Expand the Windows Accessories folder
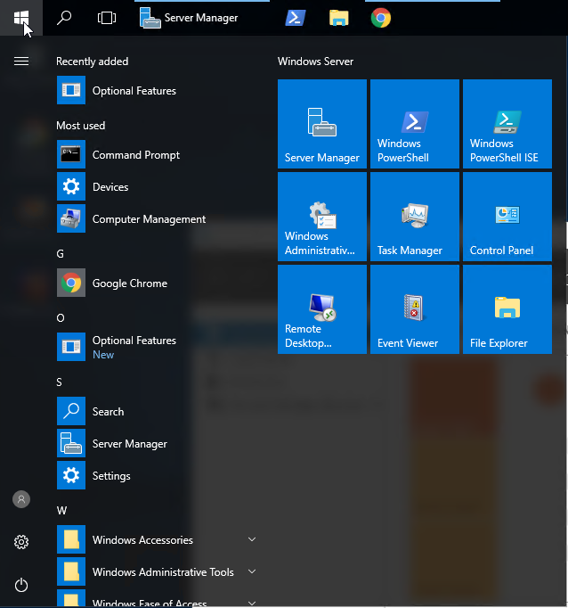This screenshot has height=608, width=568. tap(158, 539)
